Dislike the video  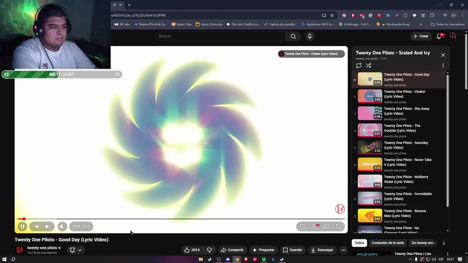[210, 250]
